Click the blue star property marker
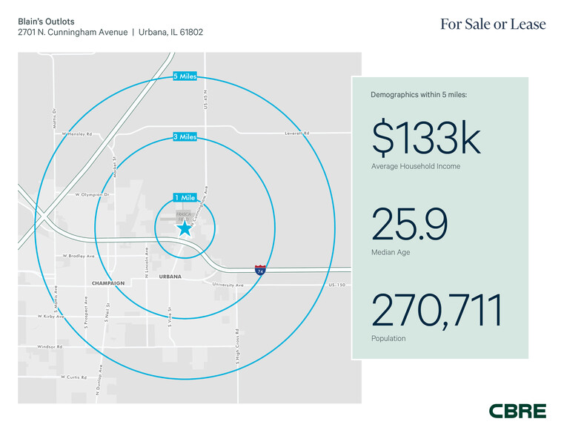Image resolution: width=564 pixels, height=436 pixels. (185, 228)
